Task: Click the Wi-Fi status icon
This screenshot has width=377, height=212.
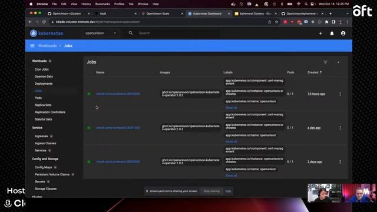Action: point(299,4)
